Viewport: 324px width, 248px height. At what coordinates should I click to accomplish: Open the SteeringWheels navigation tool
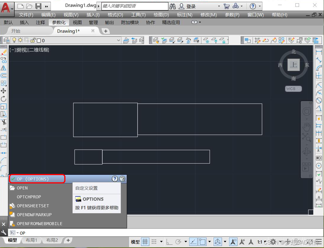pos(307,112)
